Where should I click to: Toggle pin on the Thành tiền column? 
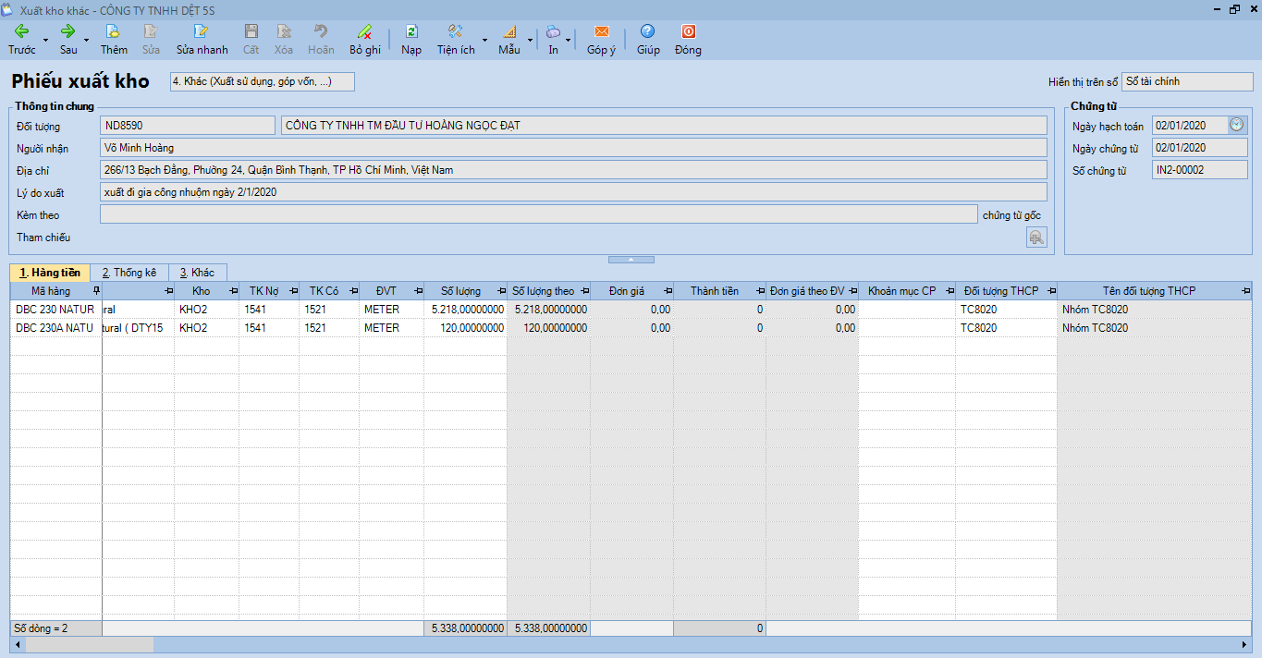pos(760,291)
